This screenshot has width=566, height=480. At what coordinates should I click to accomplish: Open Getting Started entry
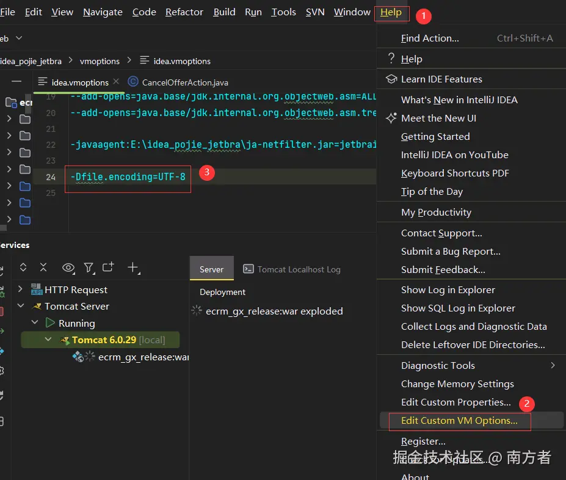click(471, 136)
